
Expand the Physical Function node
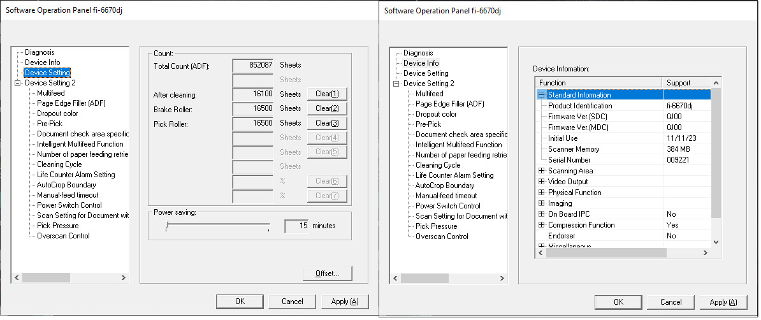tap(542, 193)
